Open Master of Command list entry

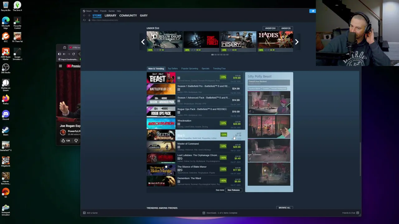(196, 147)
